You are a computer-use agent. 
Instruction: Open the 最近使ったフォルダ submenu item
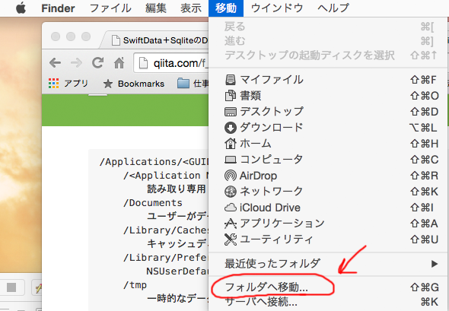[x=329, y=264]
